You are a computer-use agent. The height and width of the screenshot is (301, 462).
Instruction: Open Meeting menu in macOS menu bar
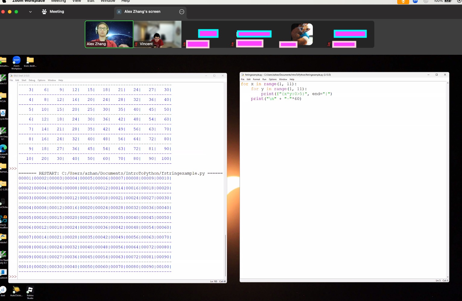pyautogui.click(x=58, y=1)
